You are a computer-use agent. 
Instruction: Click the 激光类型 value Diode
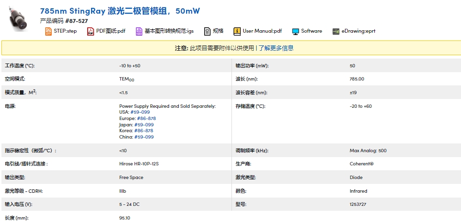(356, 178)
